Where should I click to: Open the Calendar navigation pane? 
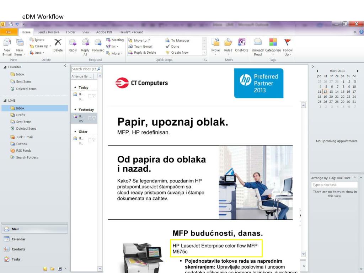point(18,239)
